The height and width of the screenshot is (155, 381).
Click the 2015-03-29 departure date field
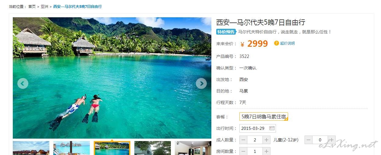click(x=258, y=128)
